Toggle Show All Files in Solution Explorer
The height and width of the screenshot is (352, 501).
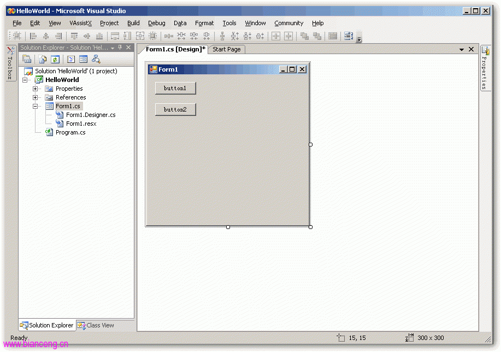pyautogui.click(x=43, y=59)
